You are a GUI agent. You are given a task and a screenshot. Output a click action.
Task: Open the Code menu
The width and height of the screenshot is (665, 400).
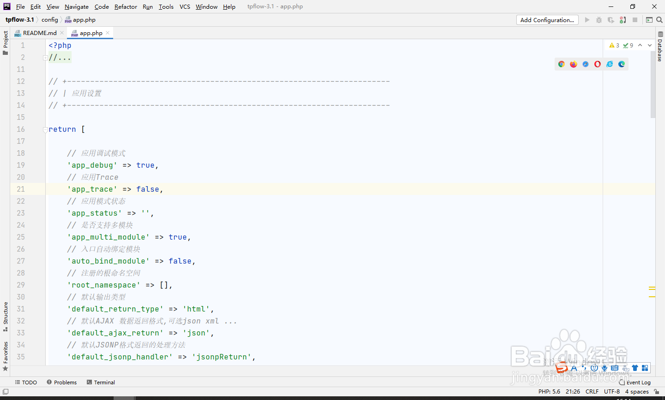[x=102, y=6]
